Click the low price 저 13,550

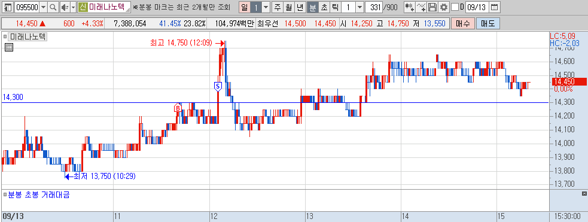click(x=429, y=23)
